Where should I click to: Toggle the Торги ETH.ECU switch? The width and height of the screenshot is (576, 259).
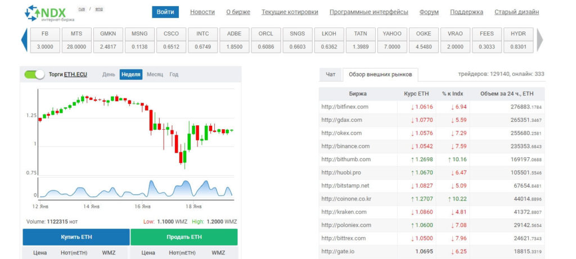click(34, 75)
